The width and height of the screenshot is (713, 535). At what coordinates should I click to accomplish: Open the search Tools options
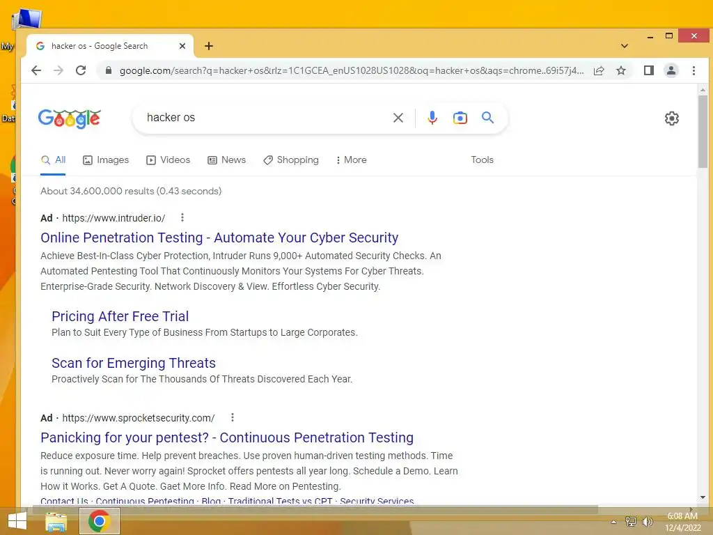point(482,160)
